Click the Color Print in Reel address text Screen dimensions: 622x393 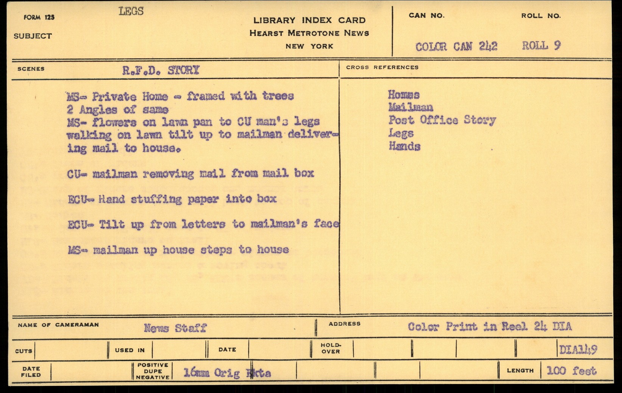pos(490,326)
